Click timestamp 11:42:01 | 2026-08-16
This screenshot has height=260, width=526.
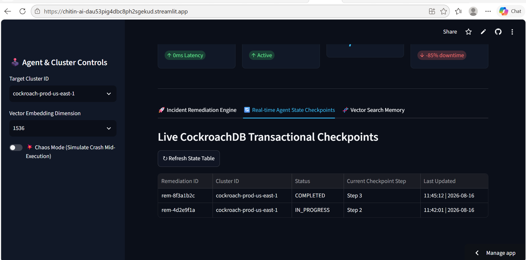click(x=454, y=210)
